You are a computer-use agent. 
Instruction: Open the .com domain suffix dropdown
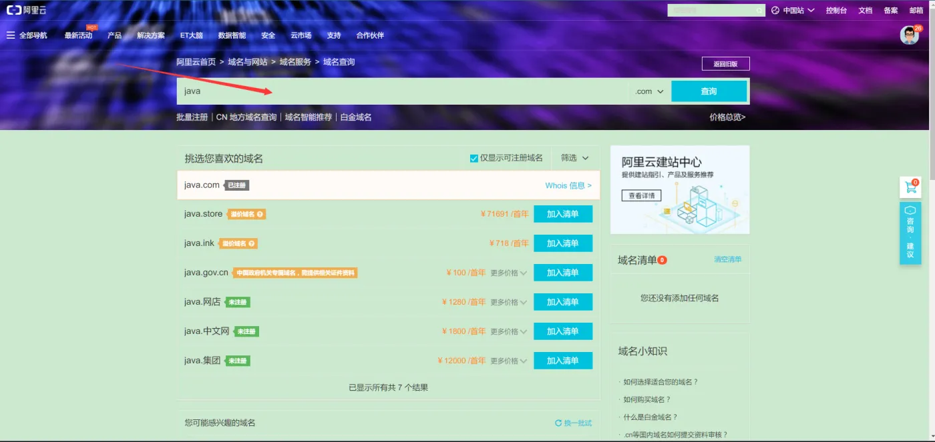pos(649,91)
